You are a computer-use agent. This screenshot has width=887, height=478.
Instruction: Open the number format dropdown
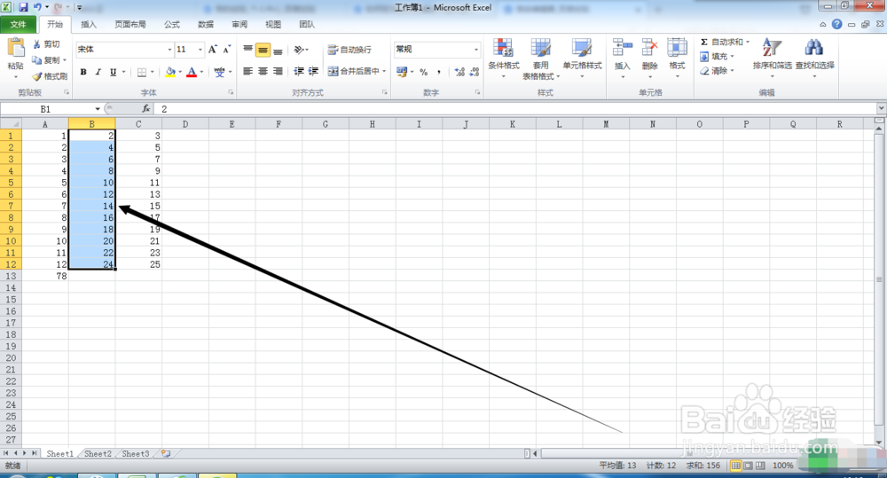[x=475, y=50]
